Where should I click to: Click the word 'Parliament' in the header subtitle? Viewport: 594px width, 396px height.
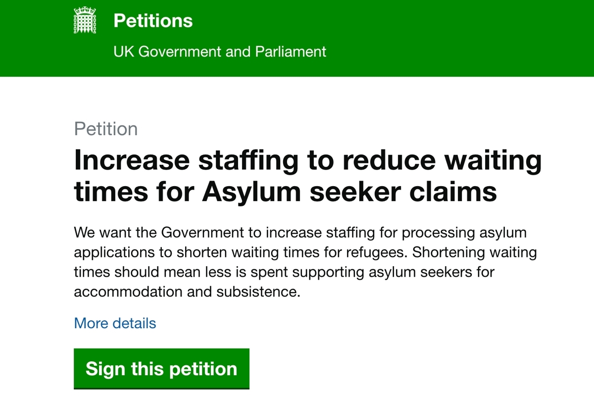(x=291, y=51)
